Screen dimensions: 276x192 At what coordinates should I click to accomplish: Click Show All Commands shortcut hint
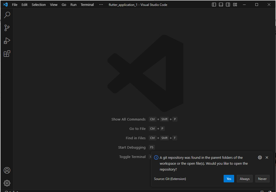tap(129, 119)
